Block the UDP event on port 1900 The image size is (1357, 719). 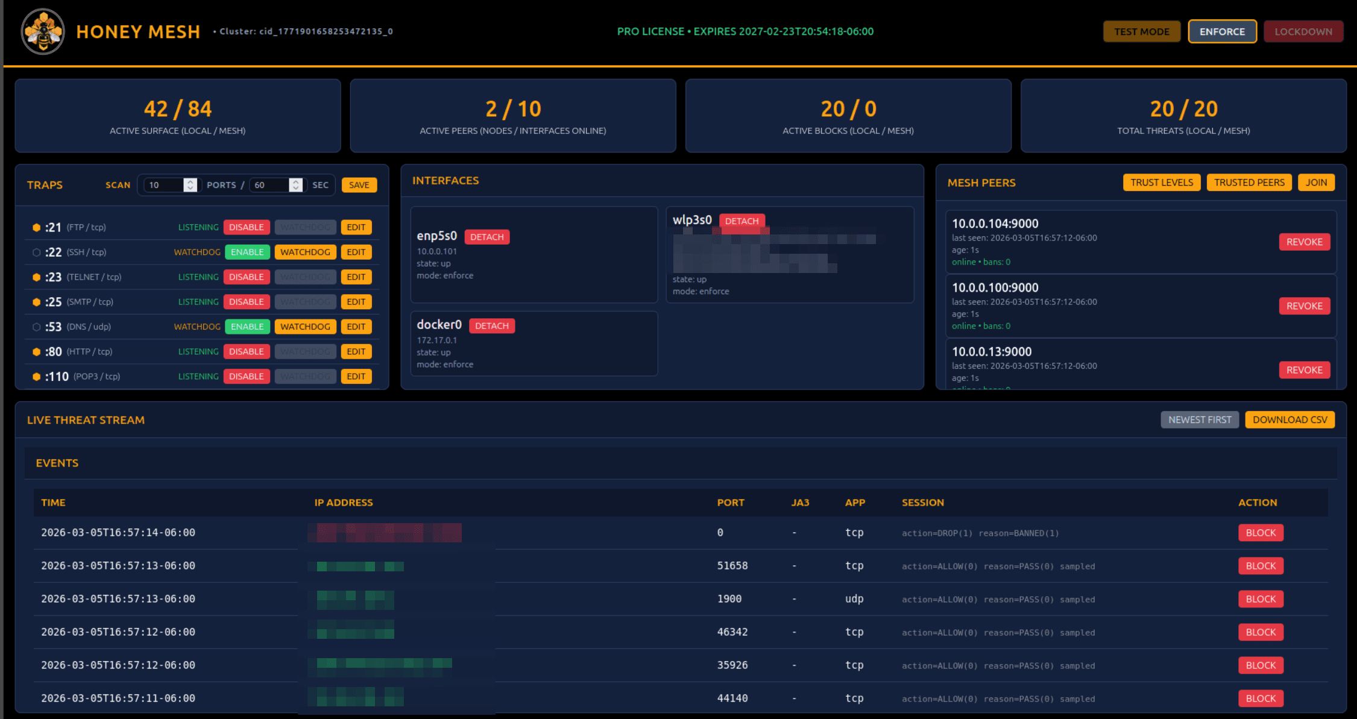coord(1261,598)
